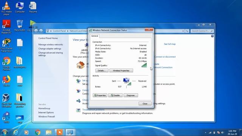Click the Troubleshoot problems icon

(78, 110)
